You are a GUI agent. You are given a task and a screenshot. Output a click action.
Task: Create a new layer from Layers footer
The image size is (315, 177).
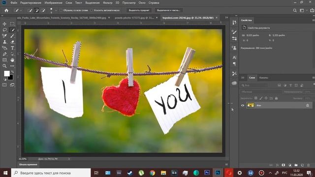[302, 165]
